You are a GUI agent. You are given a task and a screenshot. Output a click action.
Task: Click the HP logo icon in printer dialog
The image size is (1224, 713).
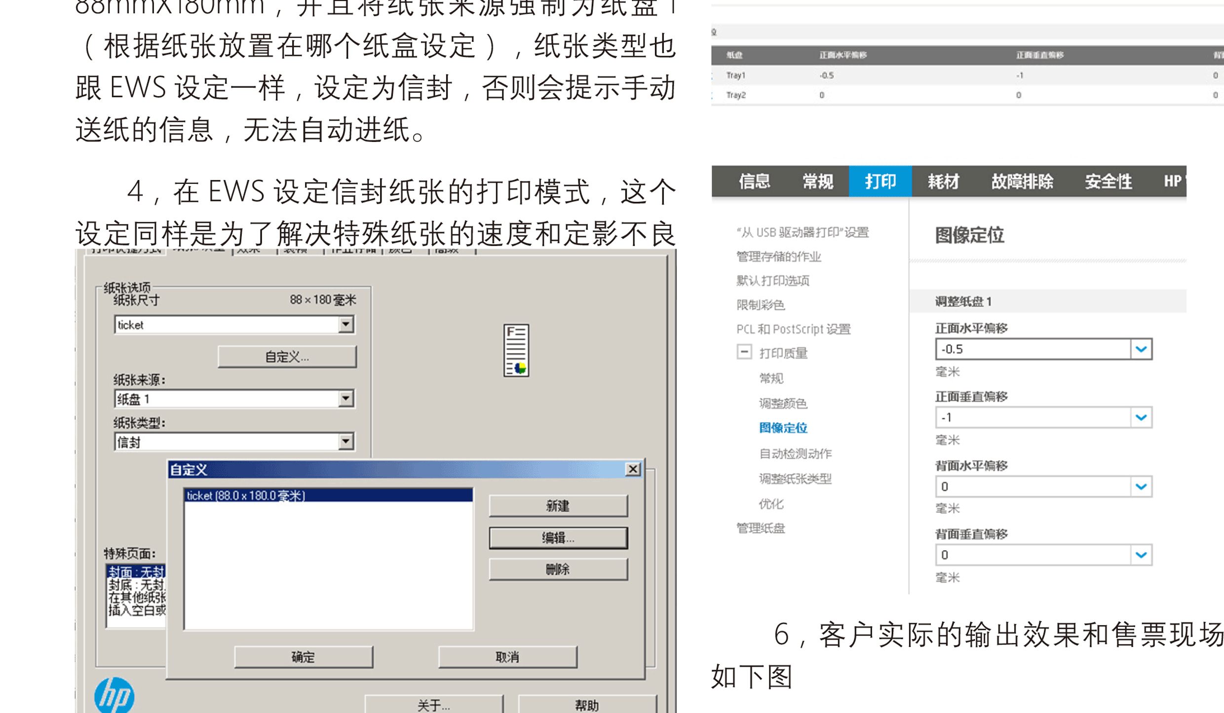point(114,695)
